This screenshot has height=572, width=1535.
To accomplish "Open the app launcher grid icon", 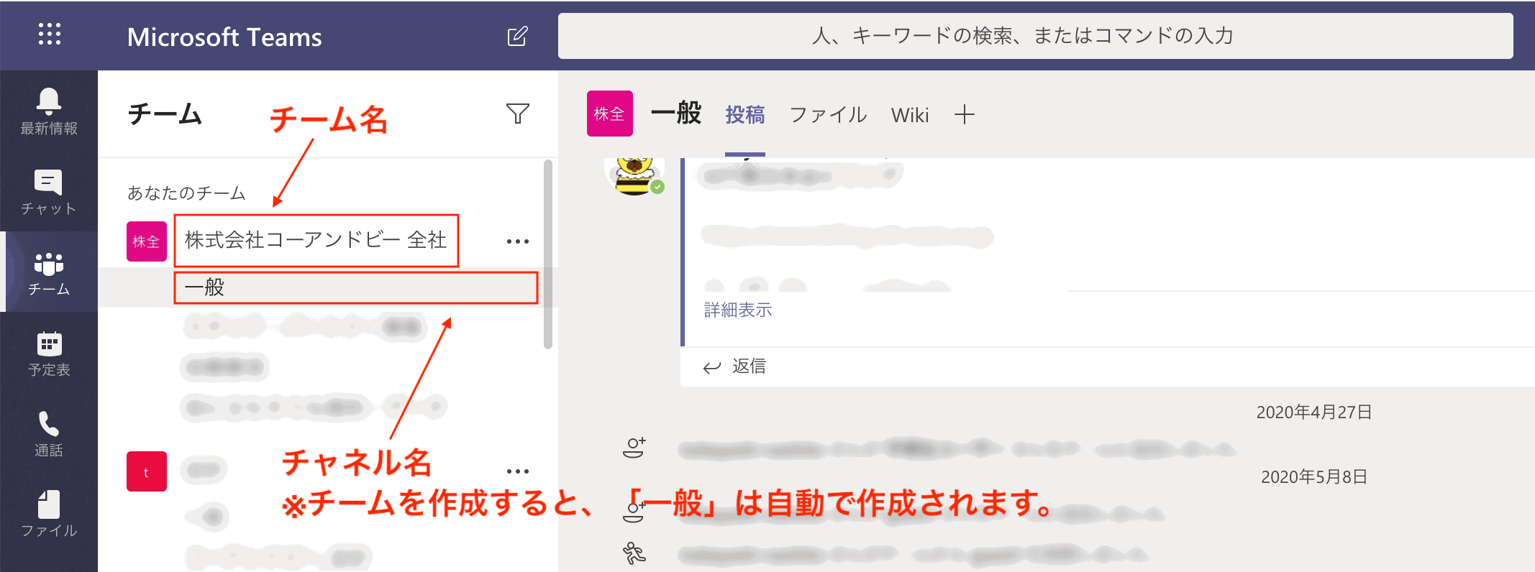I will pos(49,34).
